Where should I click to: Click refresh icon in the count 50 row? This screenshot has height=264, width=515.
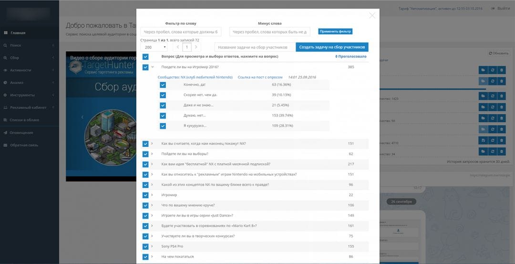pos(492,118)
